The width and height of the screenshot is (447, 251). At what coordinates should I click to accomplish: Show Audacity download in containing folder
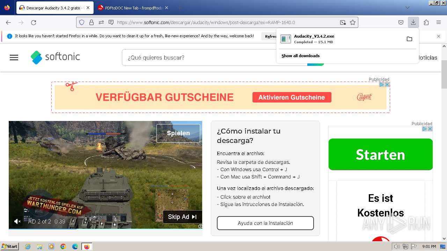pyautogui.click(x=409, y=39)
